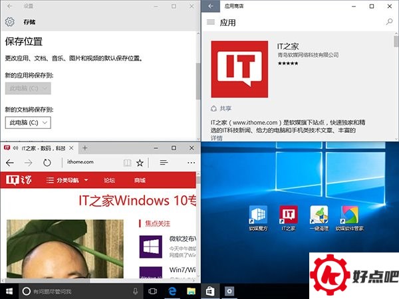Image resolution: width=399 pixels, height=299 pixels.
Task: Open 软媒软件管家 desktop shortcut
Action: click(349, 215)
